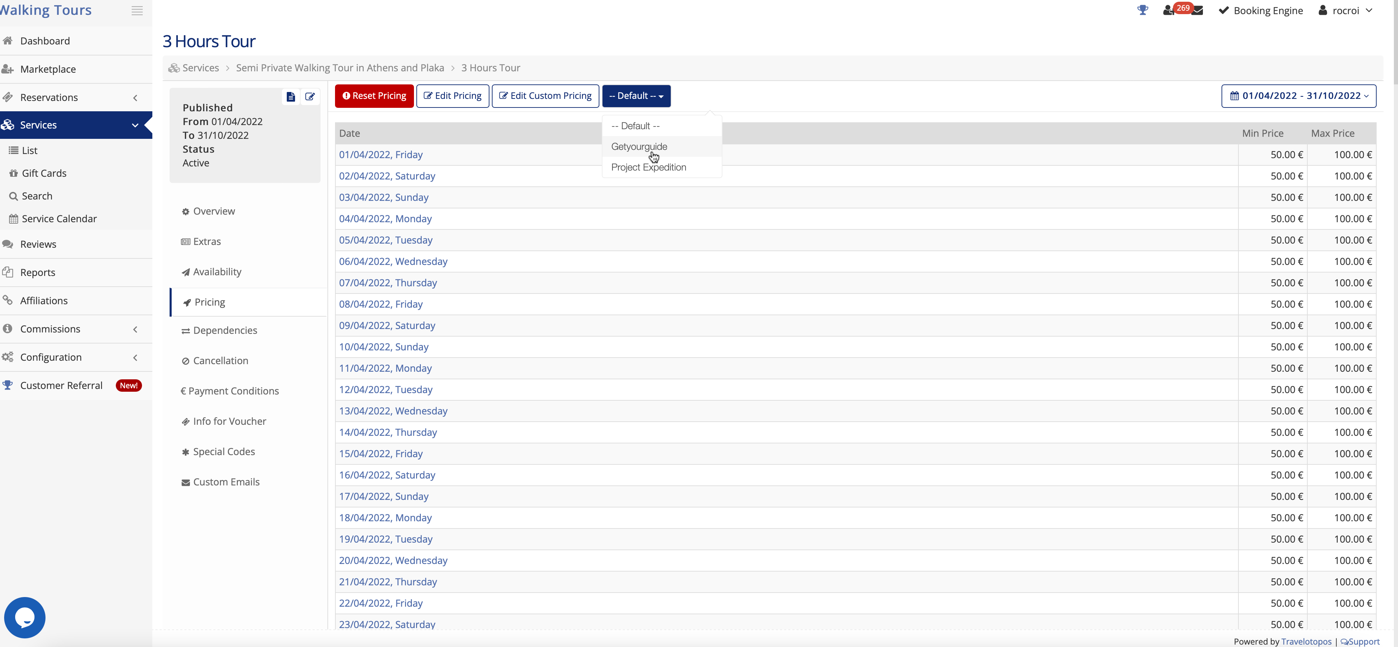The width and height of the screenshot is (1398, 647).
Task: Open Gift Cards in the sidebar
Action: pos(44,173)
